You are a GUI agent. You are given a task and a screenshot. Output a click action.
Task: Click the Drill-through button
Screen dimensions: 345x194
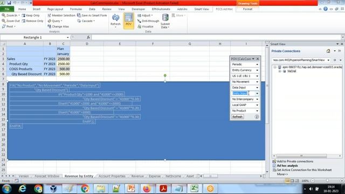tap(148, 21)
